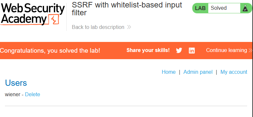Click the flask icon in lab status
Image resolution: width=253 pixels, height=117 pixels.
tap(245, 8)
